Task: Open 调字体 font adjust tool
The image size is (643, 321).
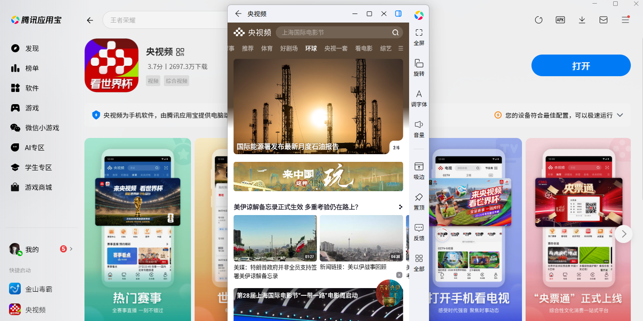Action: tap(419, 98)
